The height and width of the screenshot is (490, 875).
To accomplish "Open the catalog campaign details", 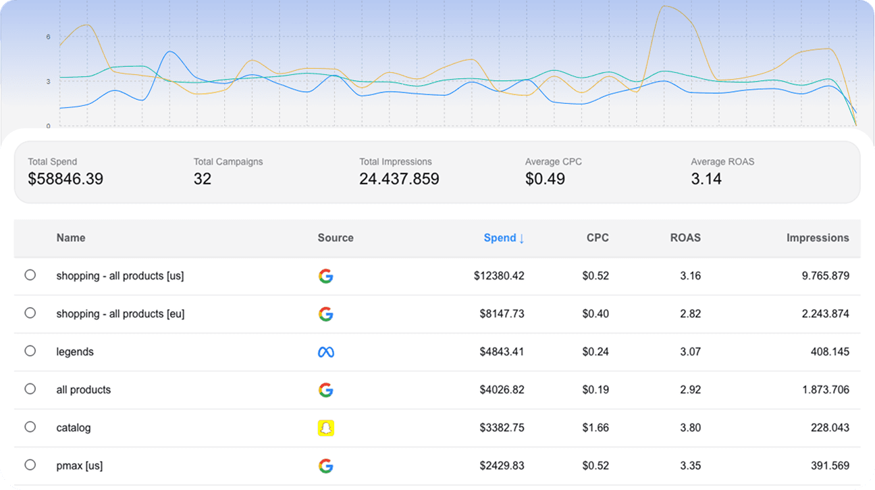I will (75, 427).
